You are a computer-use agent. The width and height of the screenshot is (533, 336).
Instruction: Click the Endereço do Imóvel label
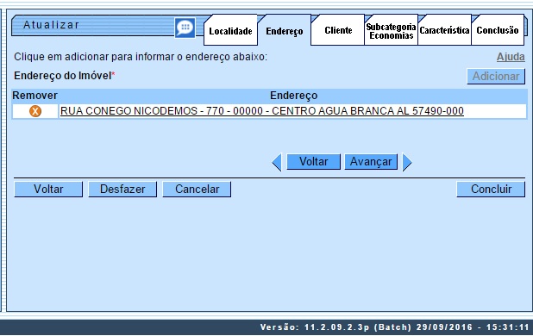coord(63,75)
